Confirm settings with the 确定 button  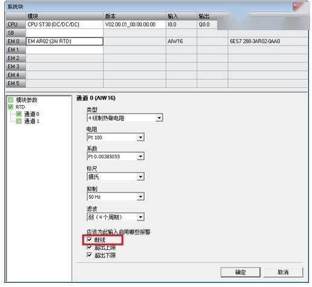tap(240, 272)
